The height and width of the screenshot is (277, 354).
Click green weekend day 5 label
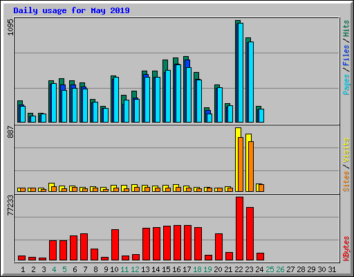pyautogui.click(x=64, y=269)
